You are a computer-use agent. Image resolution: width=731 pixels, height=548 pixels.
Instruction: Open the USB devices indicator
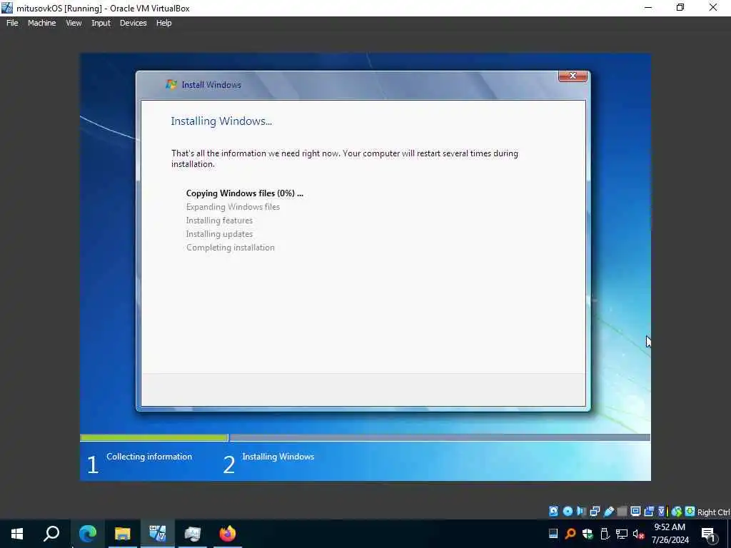[x=608, y=511]
